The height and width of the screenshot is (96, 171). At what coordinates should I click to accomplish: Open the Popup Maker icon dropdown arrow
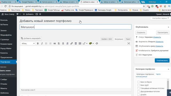[93, 43]
